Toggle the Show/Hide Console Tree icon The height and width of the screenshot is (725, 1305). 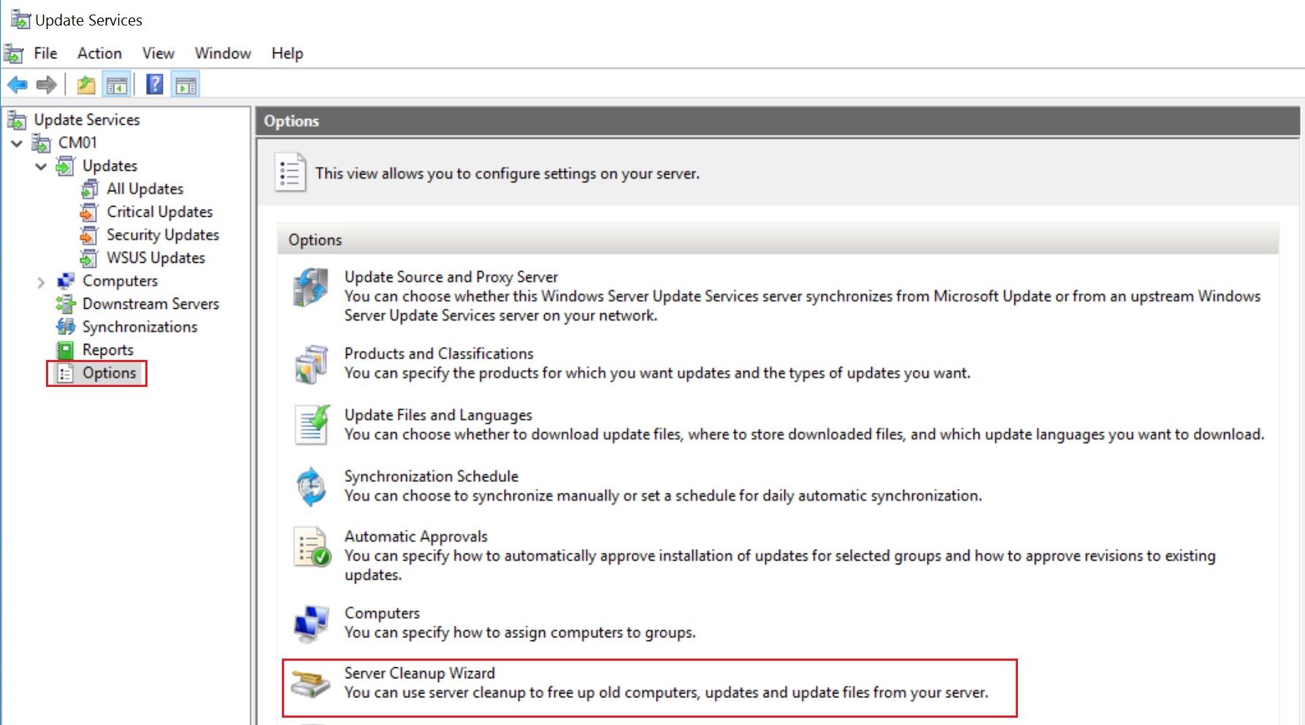(116, 85)
